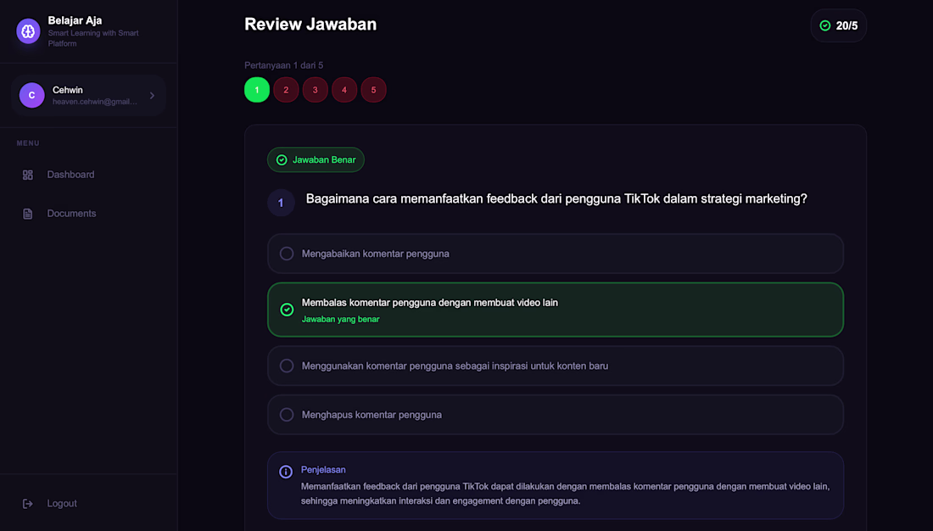
Task: Open the Documents menu item
Action: [x=71, y=214]
